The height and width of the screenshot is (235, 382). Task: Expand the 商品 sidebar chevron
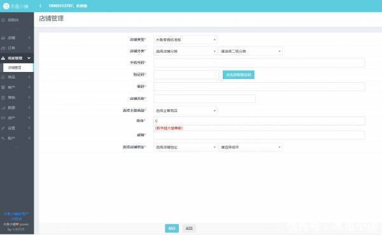point(29,77)
